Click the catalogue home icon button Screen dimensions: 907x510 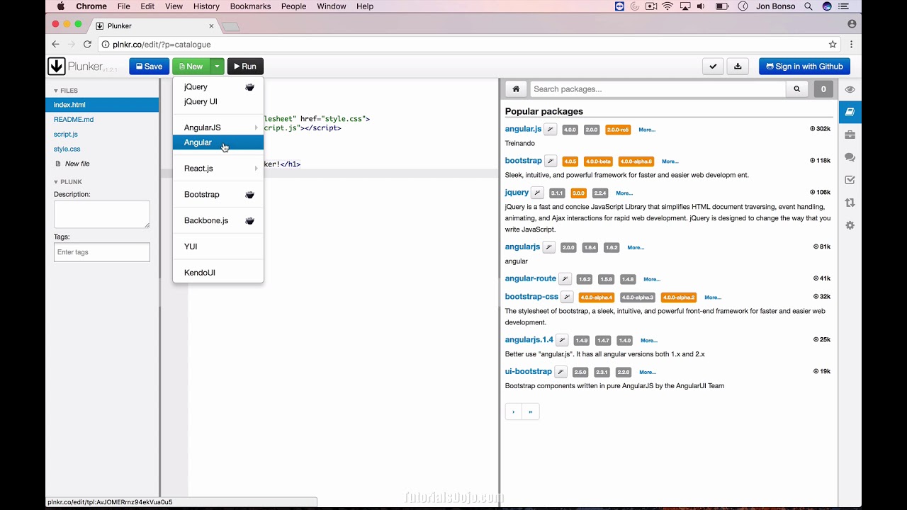[x=516, y=89]
